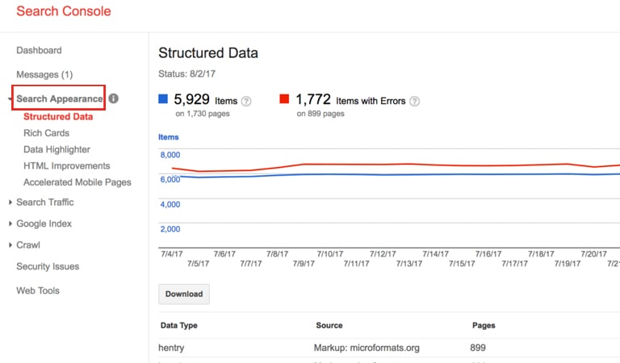This screenshot has width=620, height=363.
Task: Click the Source column header
Action: tap(329, 325)
